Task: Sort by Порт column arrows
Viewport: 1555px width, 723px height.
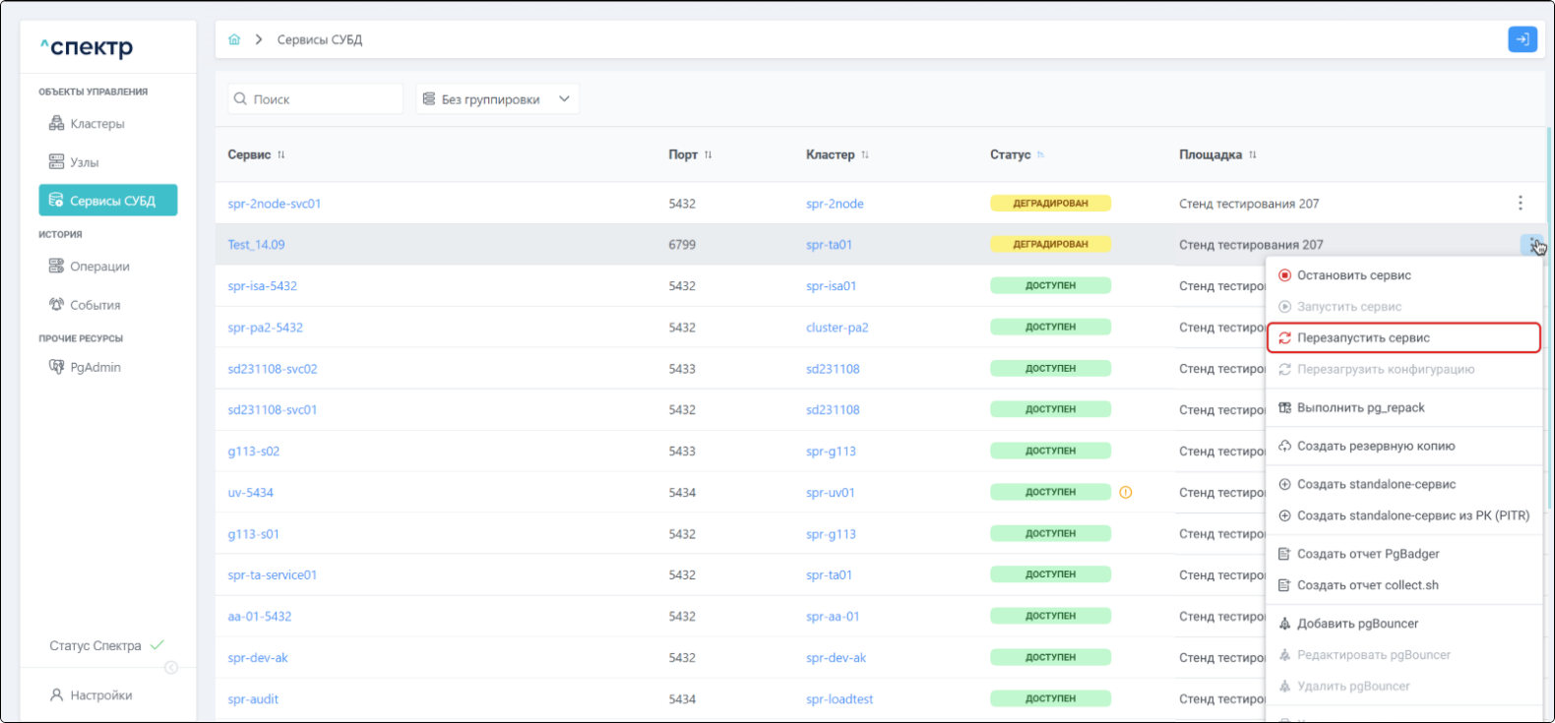Action: click(708, 154)
